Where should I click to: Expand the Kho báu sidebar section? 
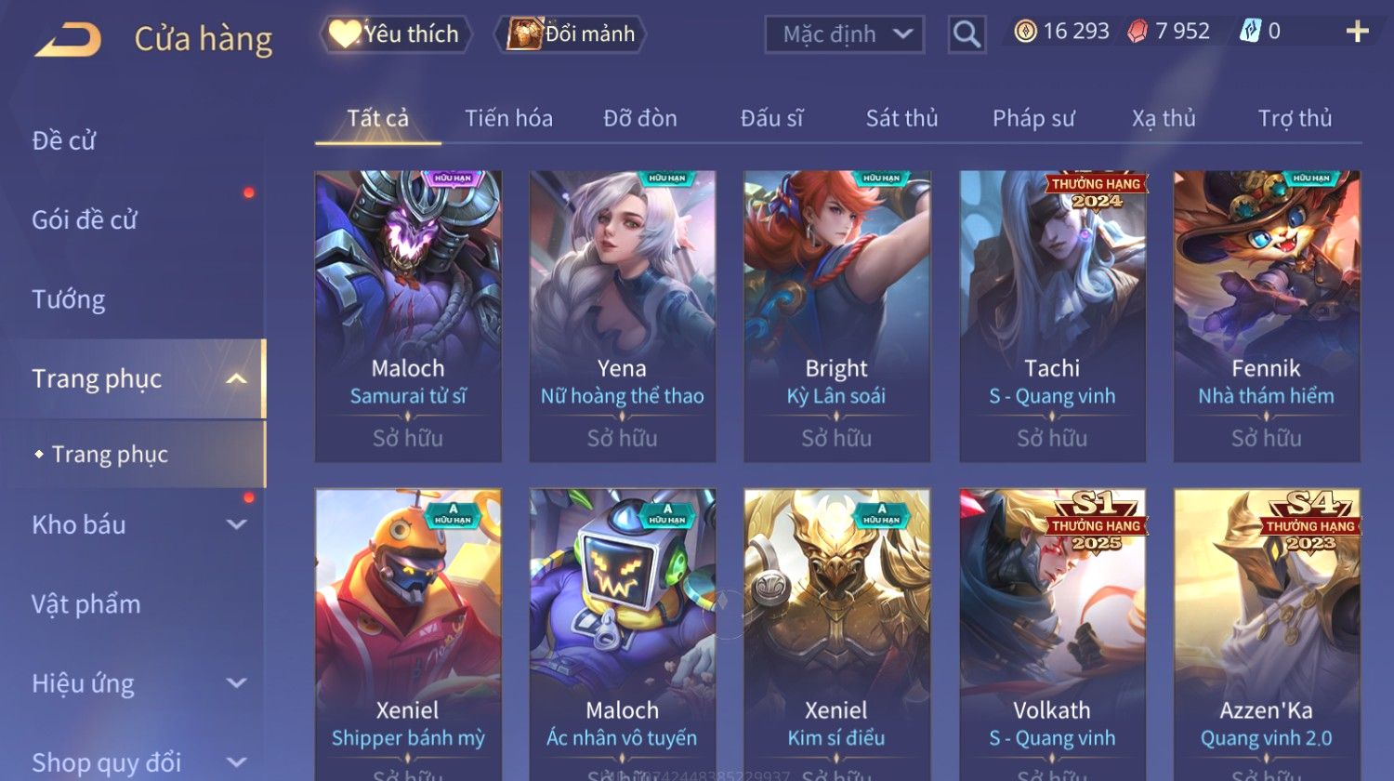237,524
